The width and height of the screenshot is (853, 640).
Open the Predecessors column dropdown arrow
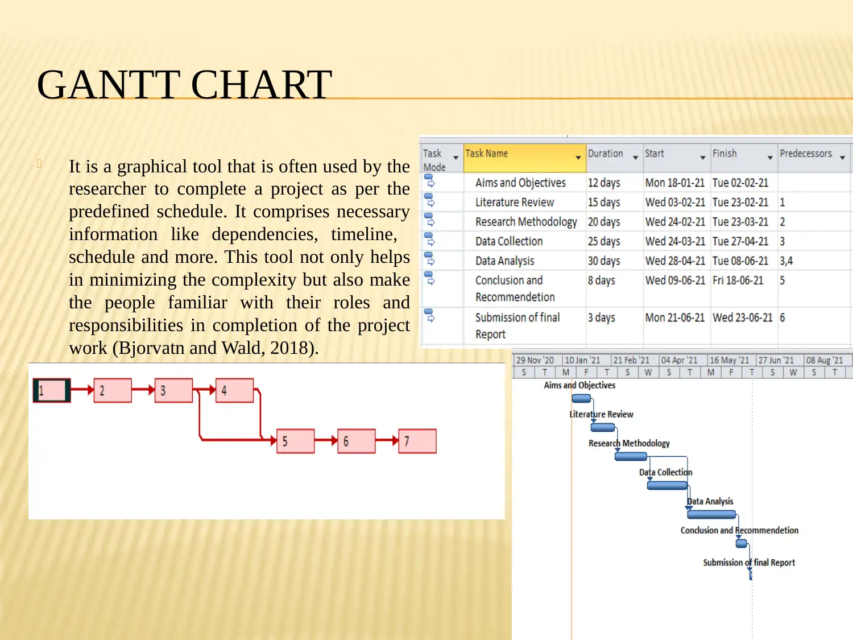(x=843, y=158)
